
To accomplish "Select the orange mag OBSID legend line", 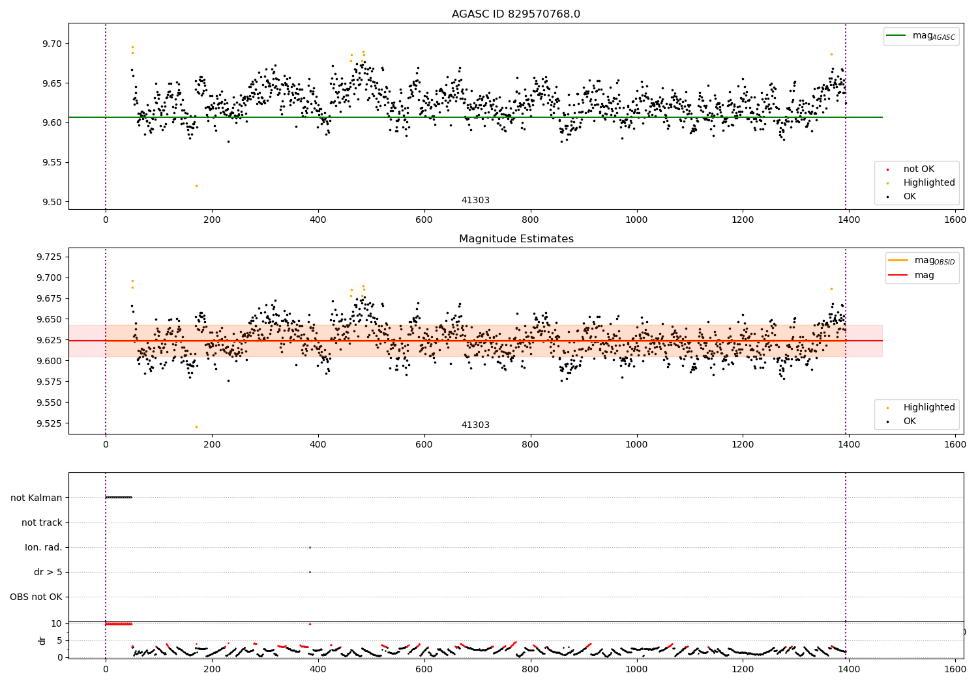I will [898, 261].
